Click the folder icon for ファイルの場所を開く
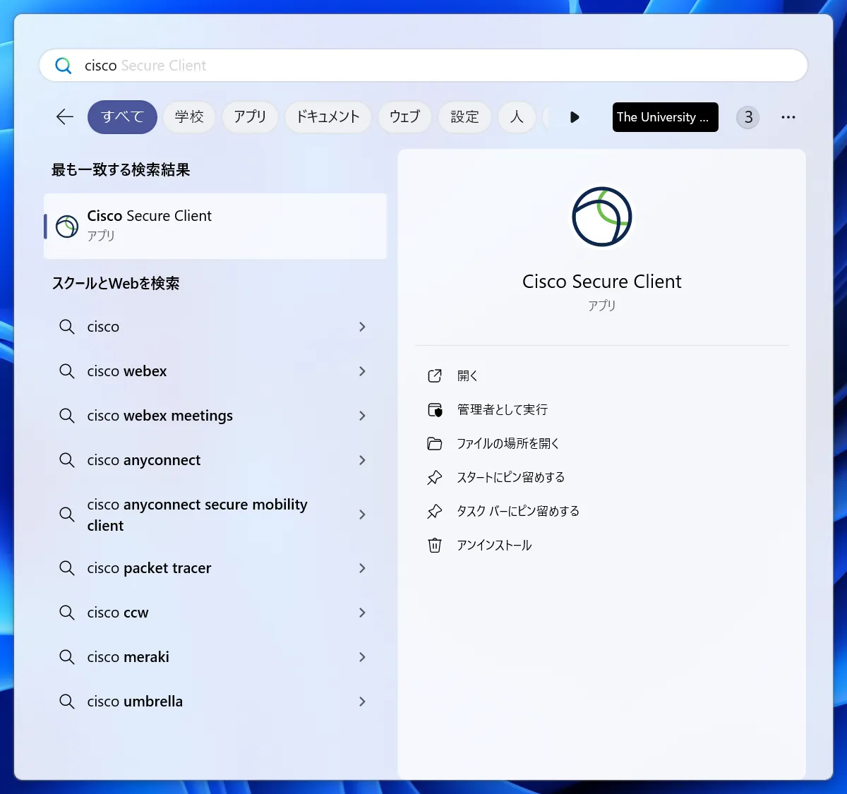The image size is (847, 794). (x=435, y=444)
